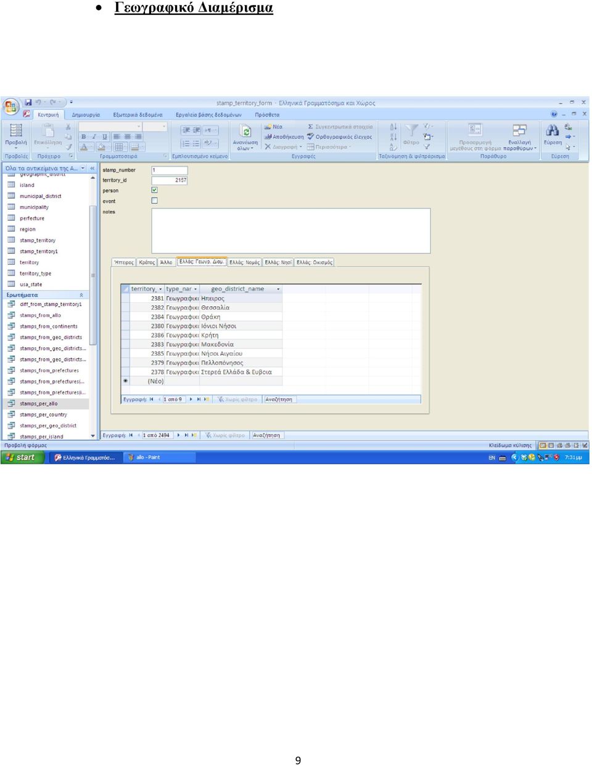
Task: Click the Νέα new record button
Action: pyautogui.click(x=273, y=126)
